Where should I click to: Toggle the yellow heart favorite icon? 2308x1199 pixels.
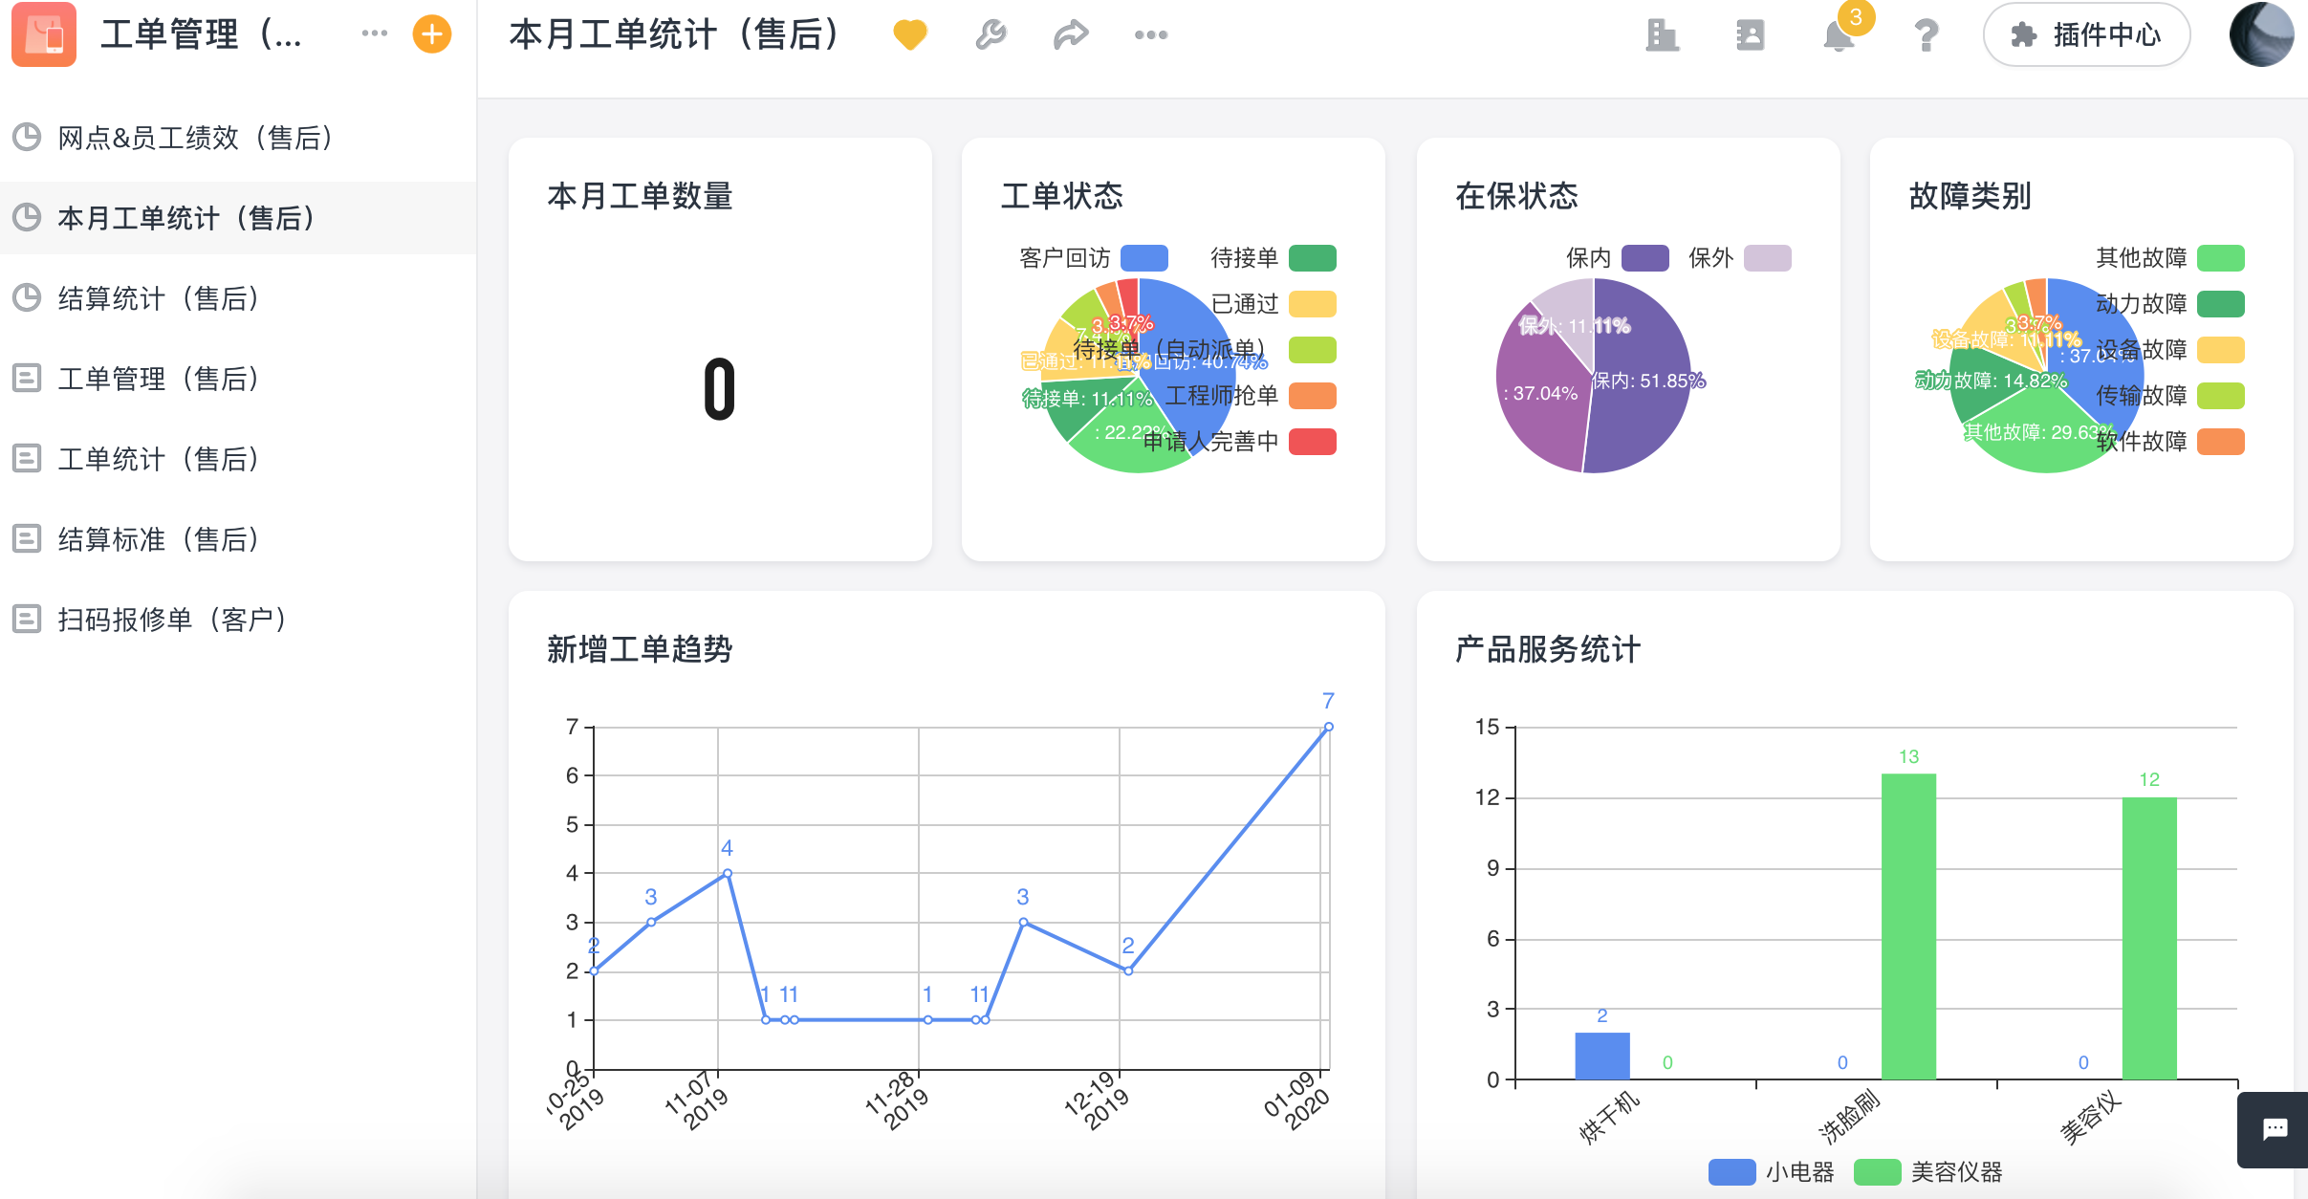pyautogui.click(x=910, y=35)
